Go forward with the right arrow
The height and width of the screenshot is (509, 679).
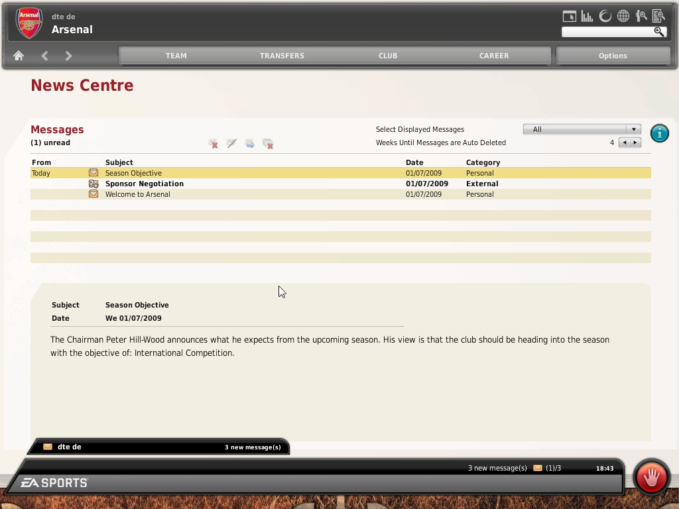pos(68,56)
